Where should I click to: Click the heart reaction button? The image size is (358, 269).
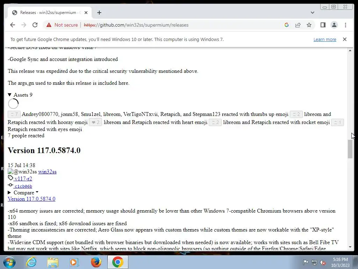pos(95,122)
